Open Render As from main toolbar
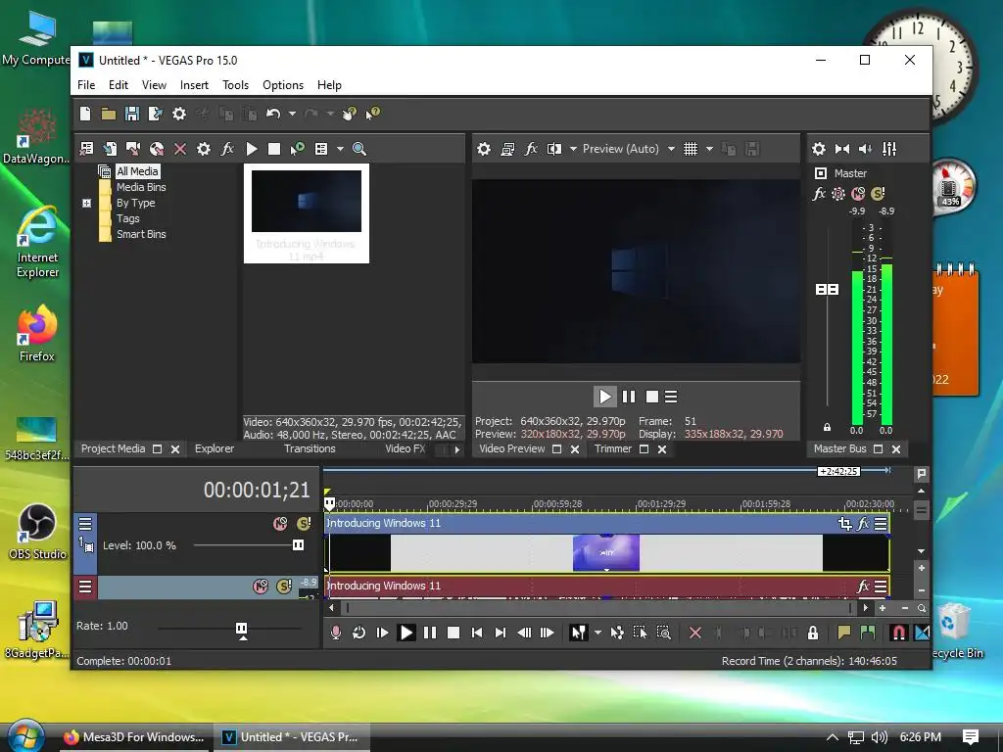The width and height of the screenshot is (1003, 752). (156, 114)
